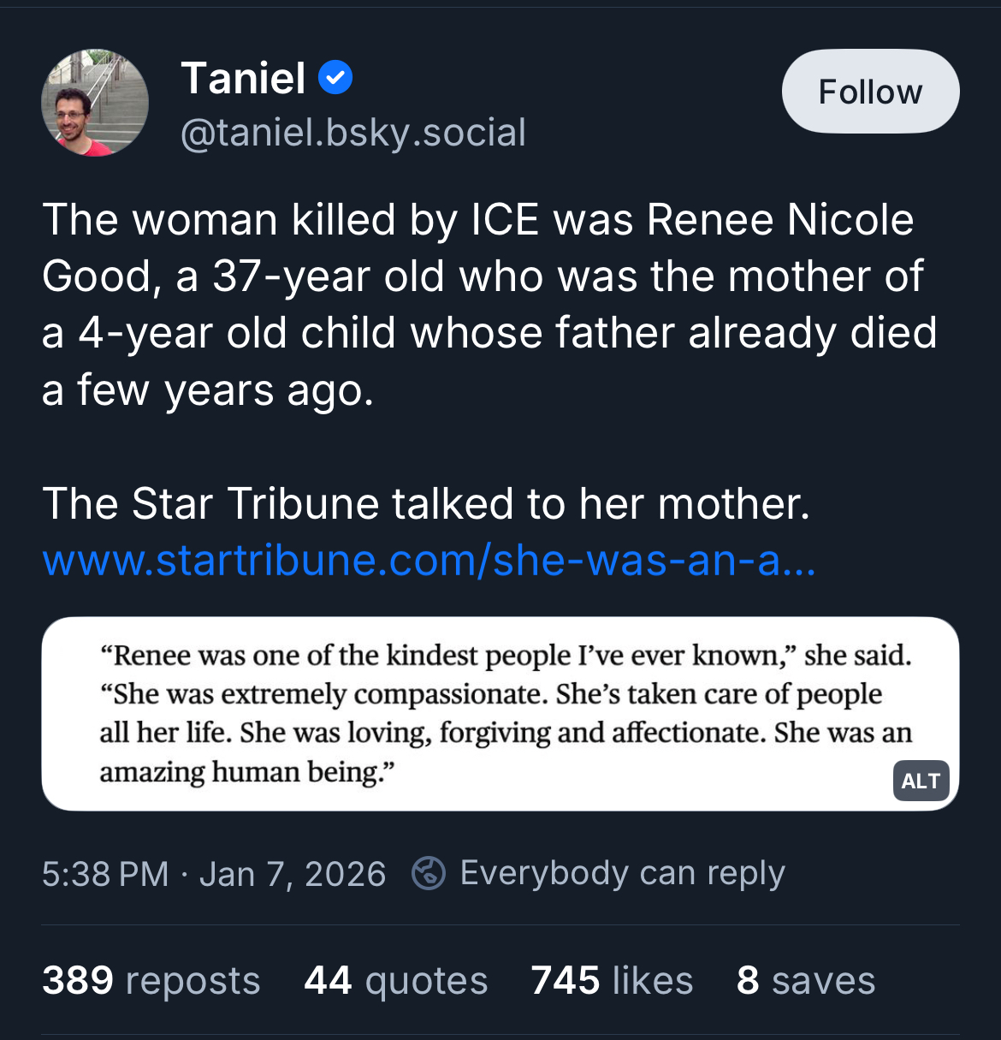Screen dimensions: 1001x1040
Task: Click the blue verified checkmark badge
Action: click(335, 78)
